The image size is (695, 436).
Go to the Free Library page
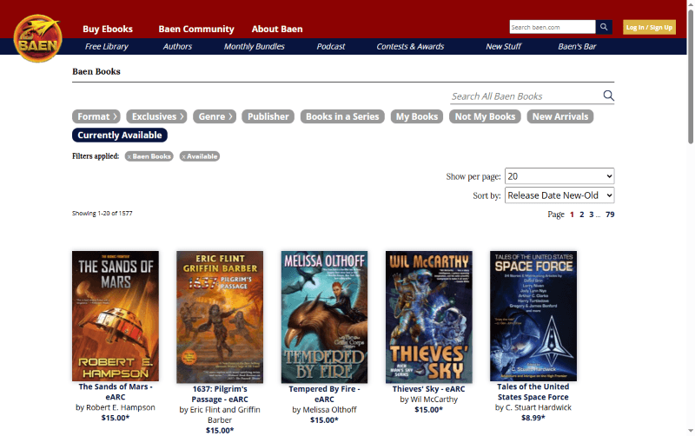coord(106,46)
